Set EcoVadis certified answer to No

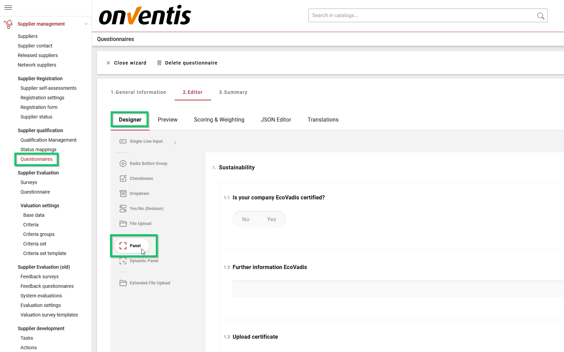(x=246, y=219)
